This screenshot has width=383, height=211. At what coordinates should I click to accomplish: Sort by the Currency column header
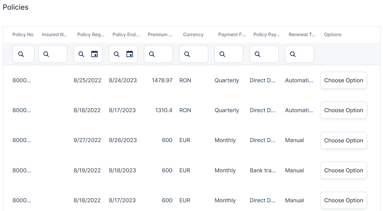pos(193,35)
